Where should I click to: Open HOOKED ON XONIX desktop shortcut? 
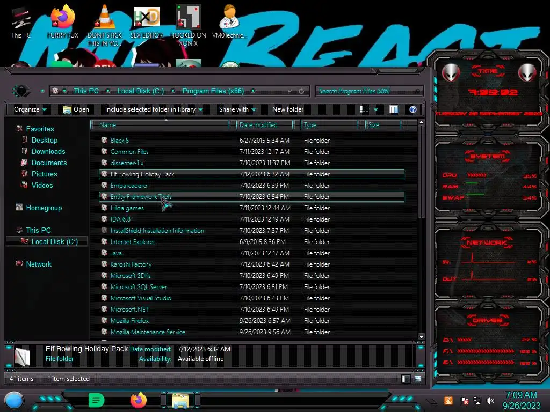[188, 25]
